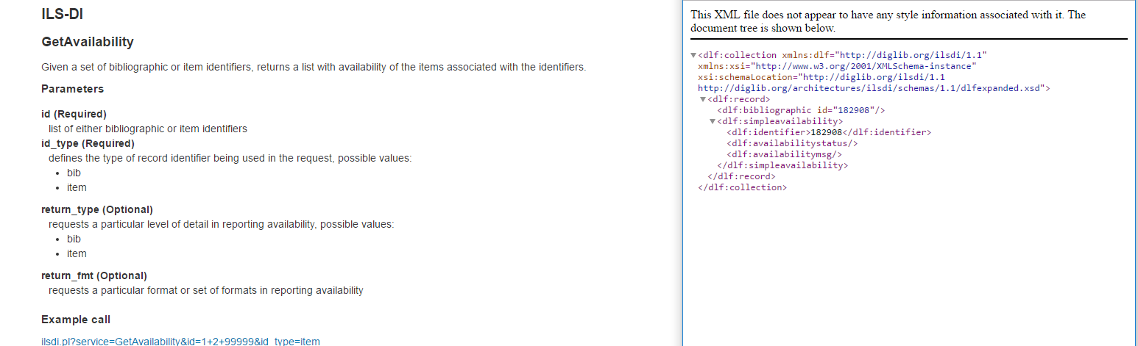Image resolution: width=1138 pixels, height=346 pixels.
Task: Click the 'return_fmt (Optional)' parameter name
Action: pyautogui.click(x=94, y=275)
